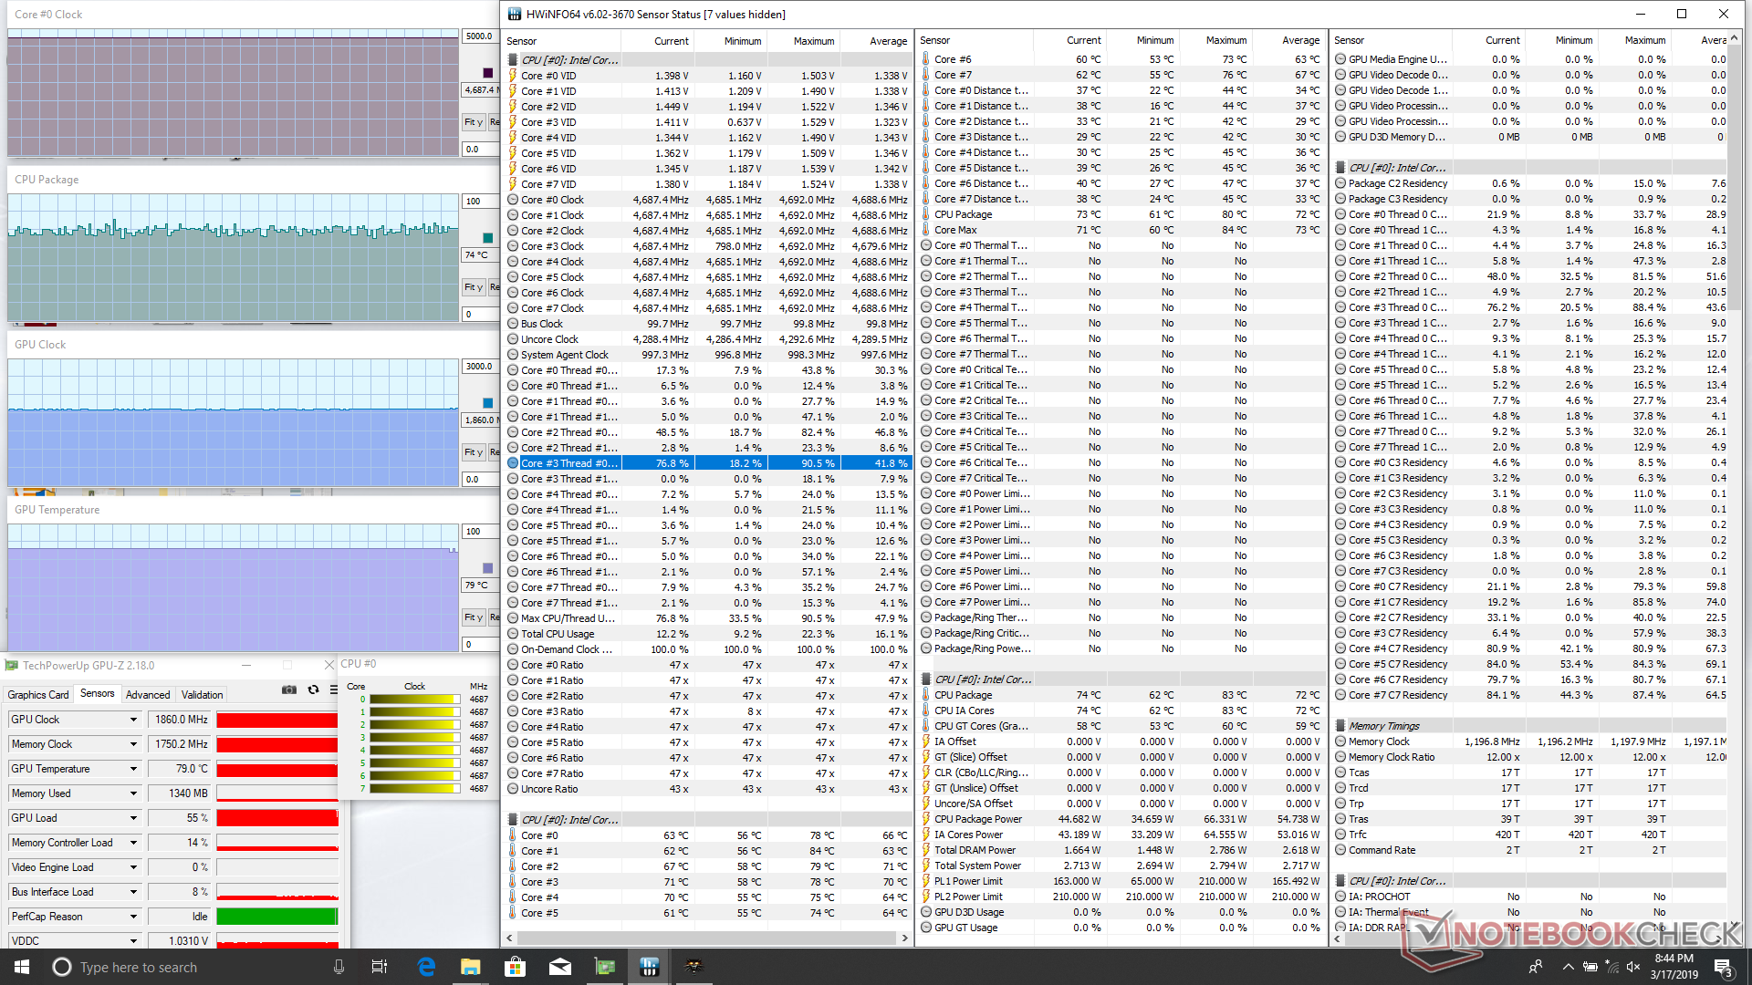Open the GPU Clock sensor dropdown

point(133,720)
